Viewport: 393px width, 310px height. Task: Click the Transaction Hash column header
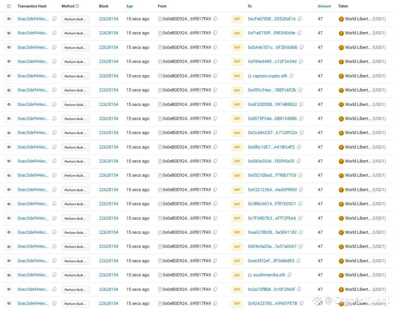pyautogui.click(x=32, y=6)
